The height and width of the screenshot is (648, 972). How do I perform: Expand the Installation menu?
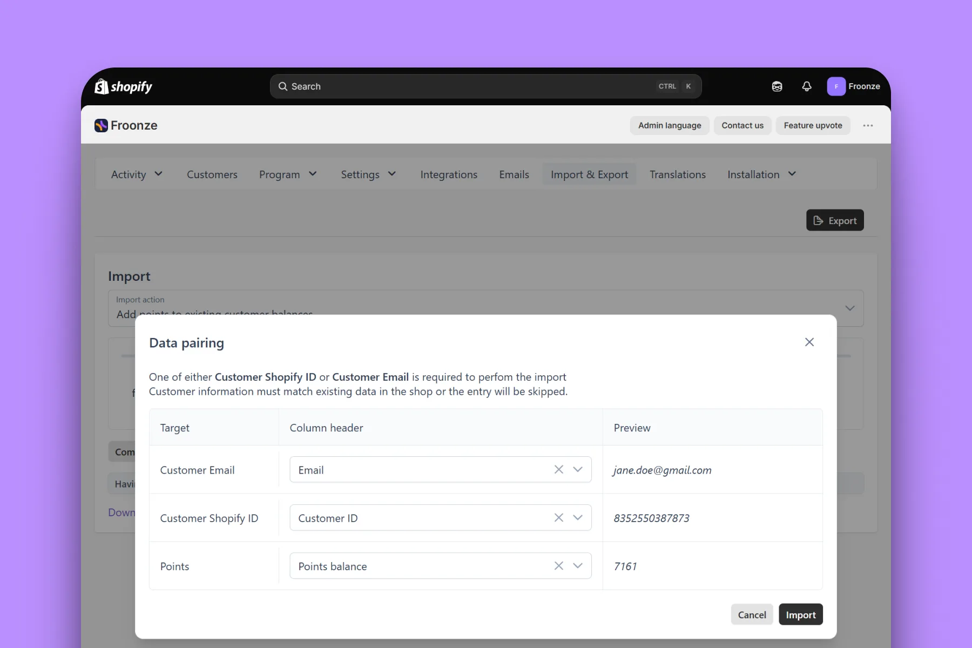(761, 174)
